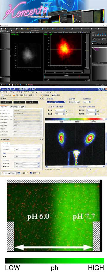
Task: Click the 角度 angle stepper arrows
Action: point(38,156)
